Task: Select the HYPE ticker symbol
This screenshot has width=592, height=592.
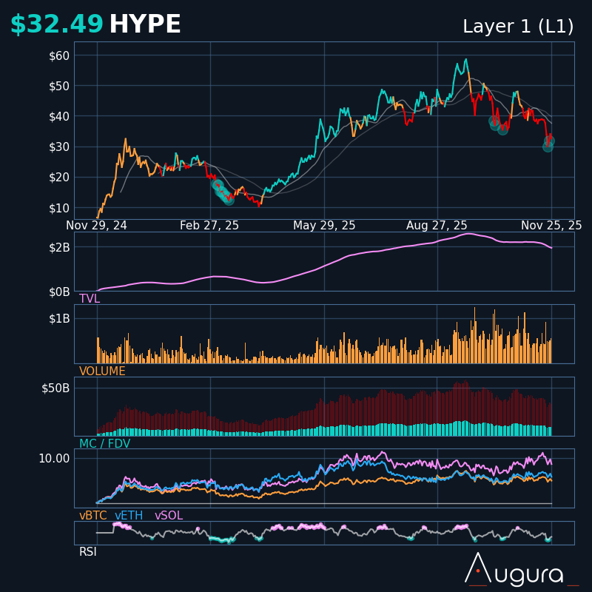Action: pos(145,25)
